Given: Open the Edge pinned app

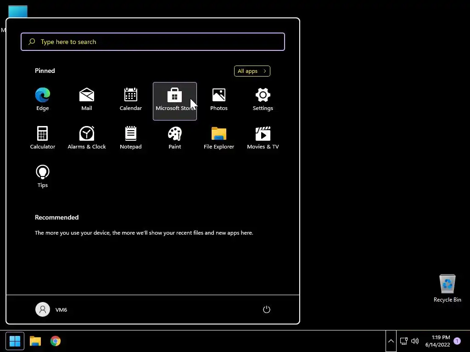Looking at the screenshot, I should 43,101.
